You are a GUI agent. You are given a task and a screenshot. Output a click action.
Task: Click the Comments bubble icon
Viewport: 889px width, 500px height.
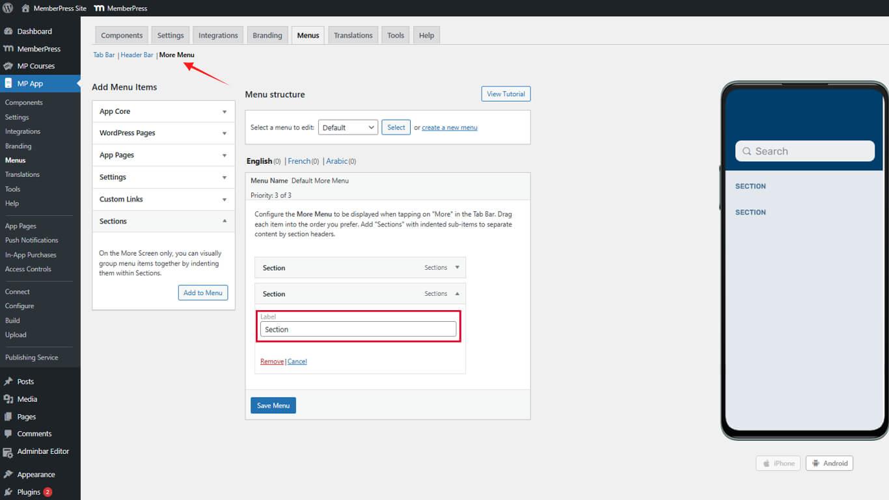8,434
